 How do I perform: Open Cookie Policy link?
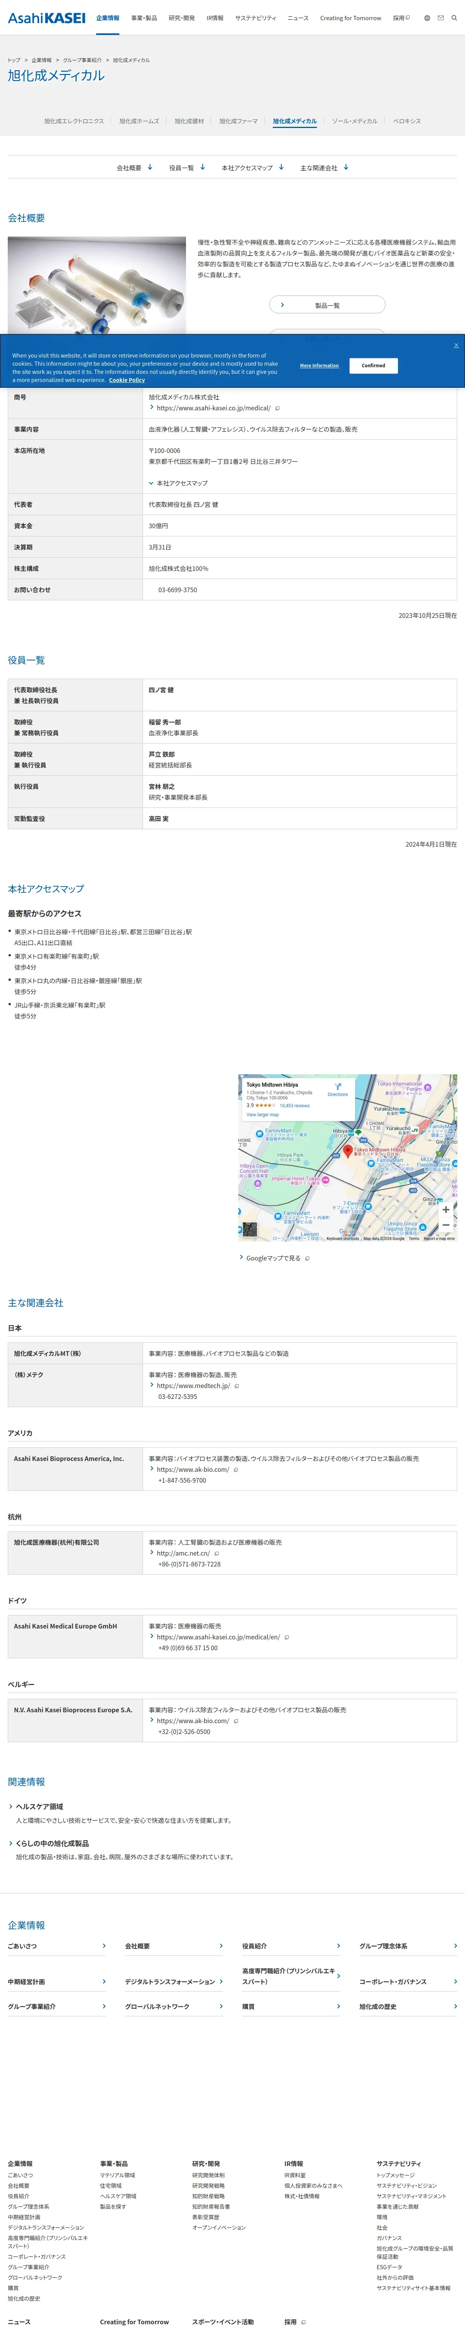(x=126, y=380)
